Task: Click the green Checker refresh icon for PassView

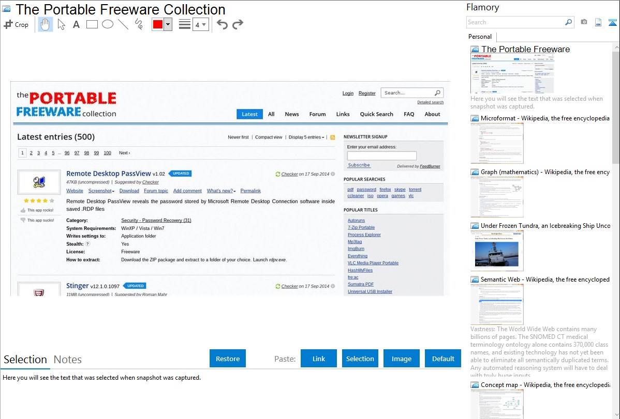Action: 277,174
